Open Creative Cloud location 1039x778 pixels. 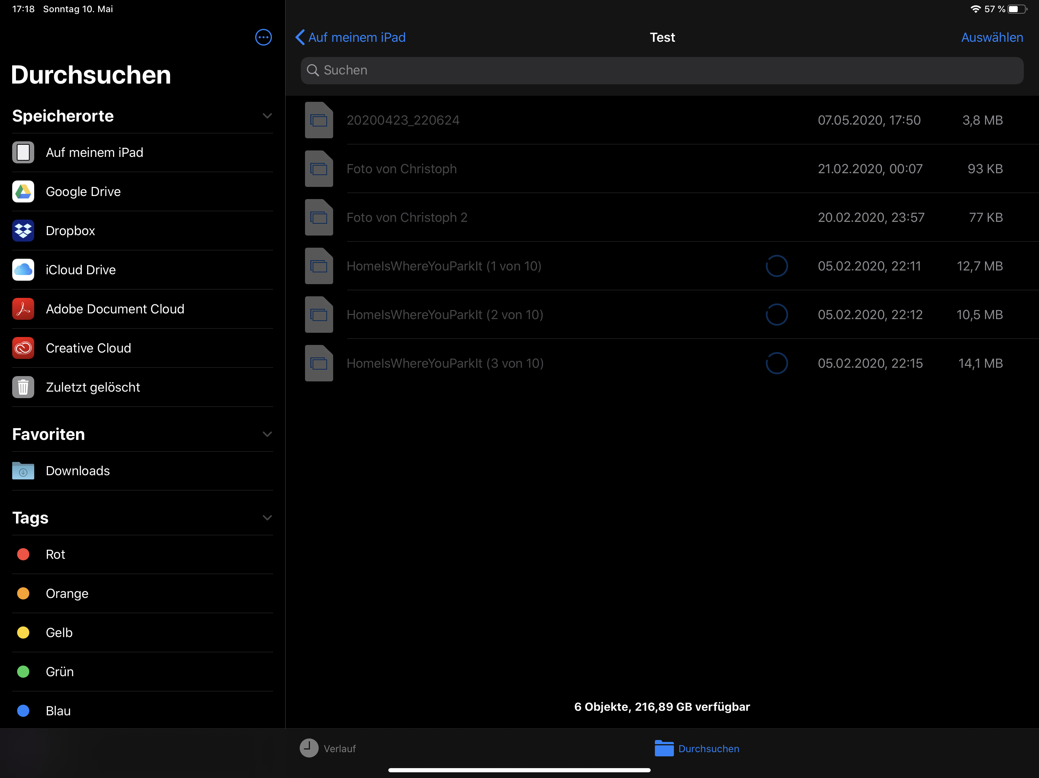[x=88, y=348]
